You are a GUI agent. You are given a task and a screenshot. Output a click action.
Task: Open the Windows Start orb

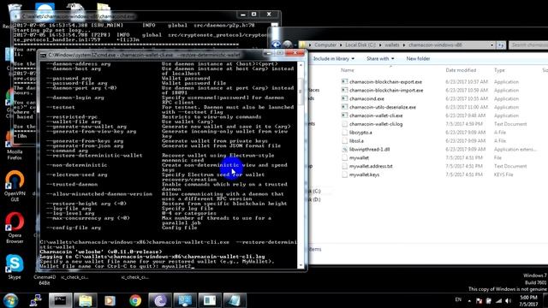point(11,300)
